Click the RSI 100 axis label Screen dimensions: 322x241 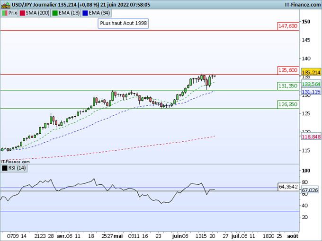click(x=306, y=171)
